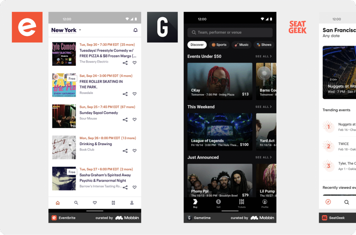This screenshot has width=356, height=235.
Task: Open Eventbrite search tab icon
Action: coord(76,203)
